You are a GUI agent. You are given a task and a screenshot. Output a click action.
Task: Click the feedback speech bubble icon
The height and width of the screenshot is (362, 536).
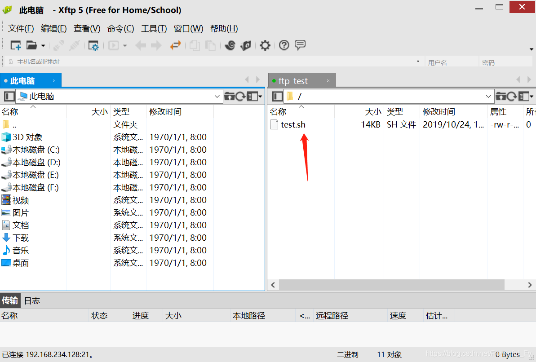tap(300, 45)
